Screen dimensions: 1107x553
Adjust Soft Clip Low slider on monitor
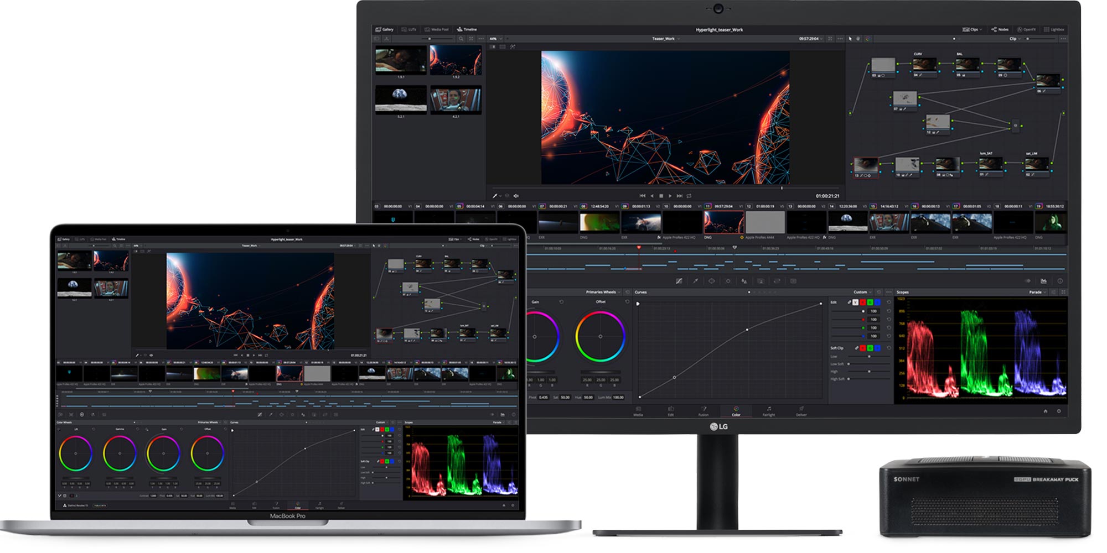pyautogui.click(x=869, y=356)
